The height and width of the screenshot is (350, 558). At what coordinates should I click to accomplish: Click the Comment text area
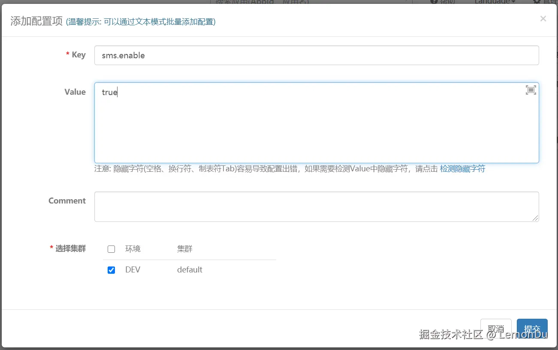(x=317, y=206)
